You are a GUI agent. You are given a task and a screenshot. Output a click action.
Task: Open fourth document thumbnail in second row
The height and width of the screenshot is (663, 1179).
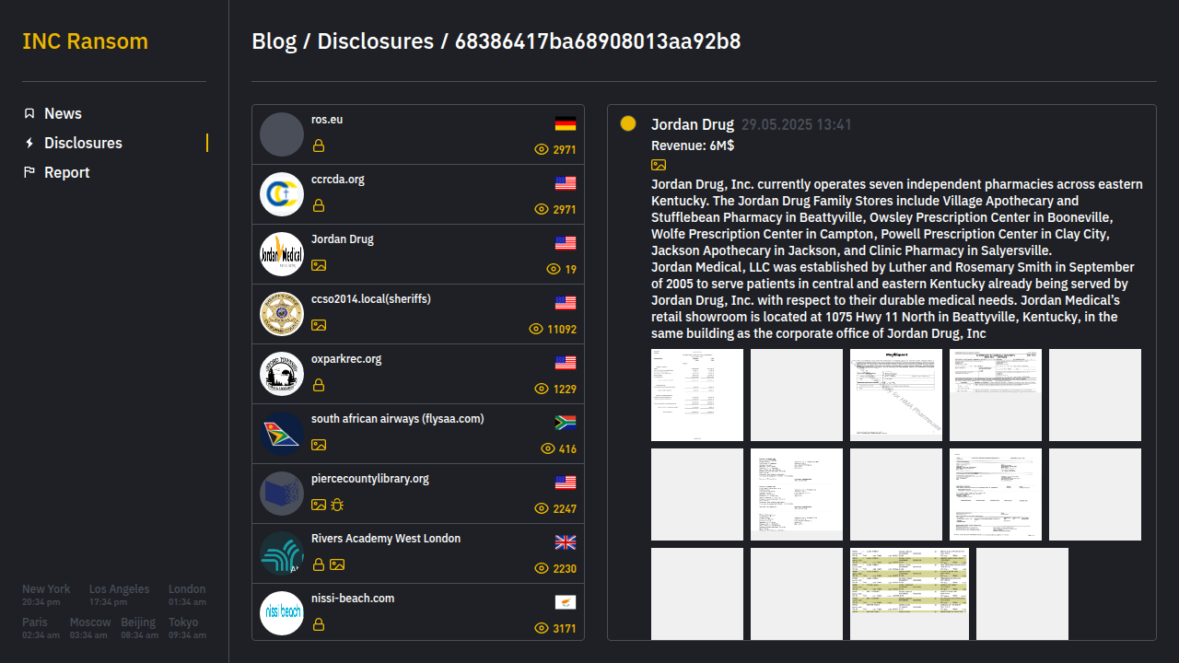[x=996, y=494]
